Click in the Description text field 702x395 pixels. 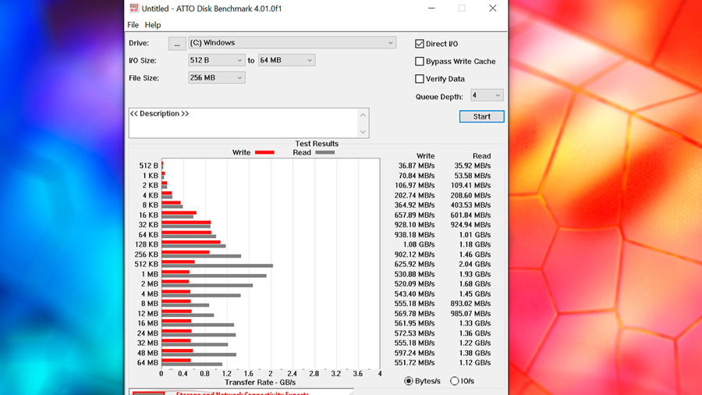(x=243, y=123)
